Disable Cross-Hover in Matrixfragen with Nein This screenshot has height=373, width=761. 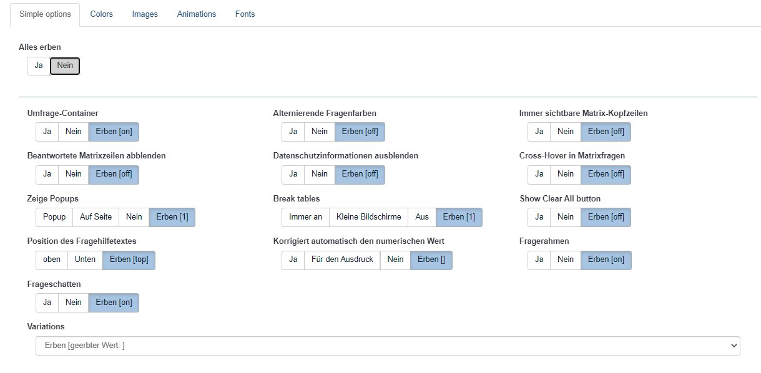565,174
